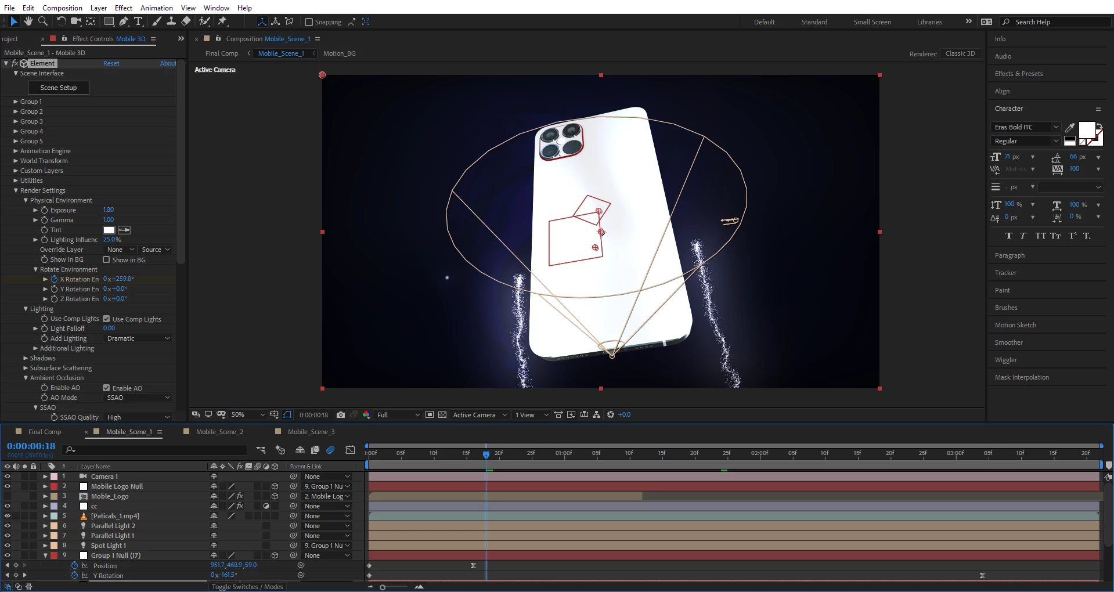The height and width of the screenshot is (592, 1114).
Task: Click the Frame Blending timeline icon
Action: click(x=315, y=450)
